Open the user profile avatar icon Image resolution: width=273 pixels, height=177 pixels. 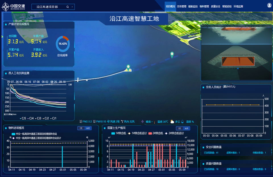[269, 5]
